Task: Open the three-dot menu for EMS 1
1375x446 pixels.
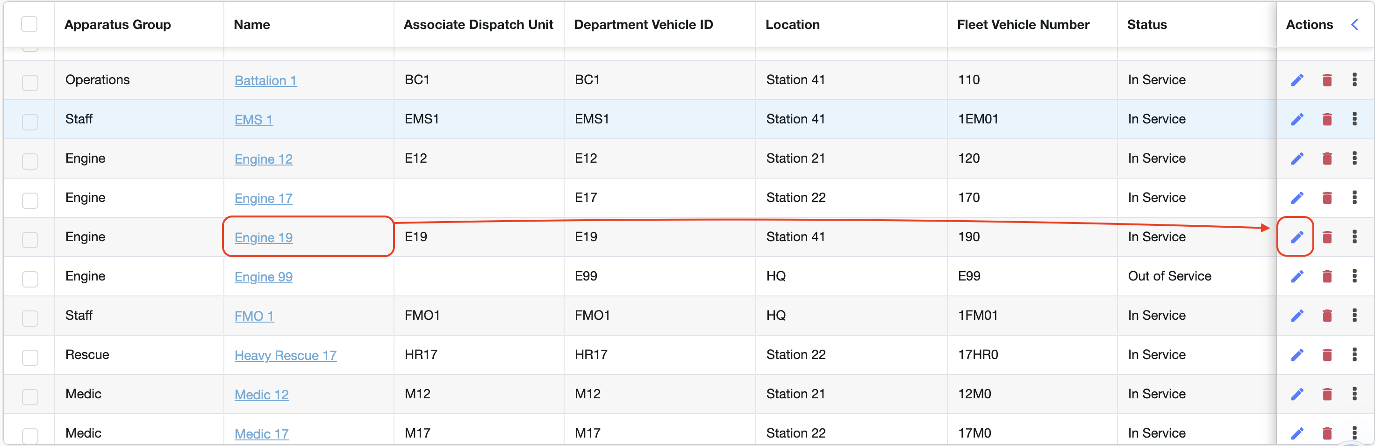Action: [x=1354, y=119]
